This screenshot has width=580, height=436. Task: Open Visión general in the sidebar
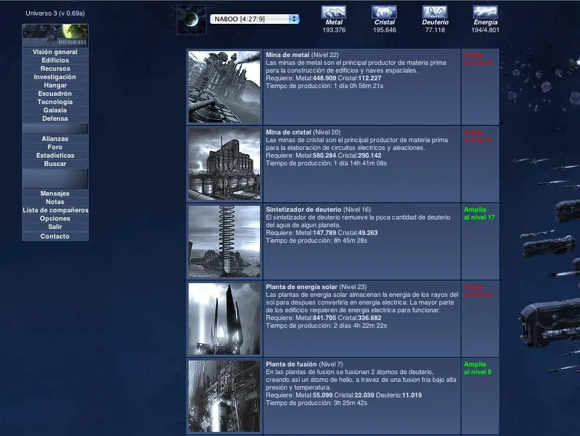pos(55,52)
